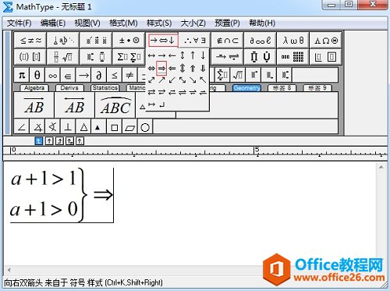This screenshot has height=291, width=390.
Task: Insert infinity from the small symbol bar
Action: click(x=52, y=76)
